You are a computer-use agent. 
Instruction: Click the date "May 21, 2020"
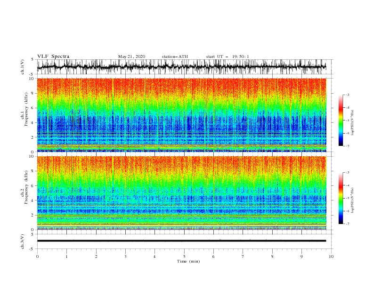[131, 56]
